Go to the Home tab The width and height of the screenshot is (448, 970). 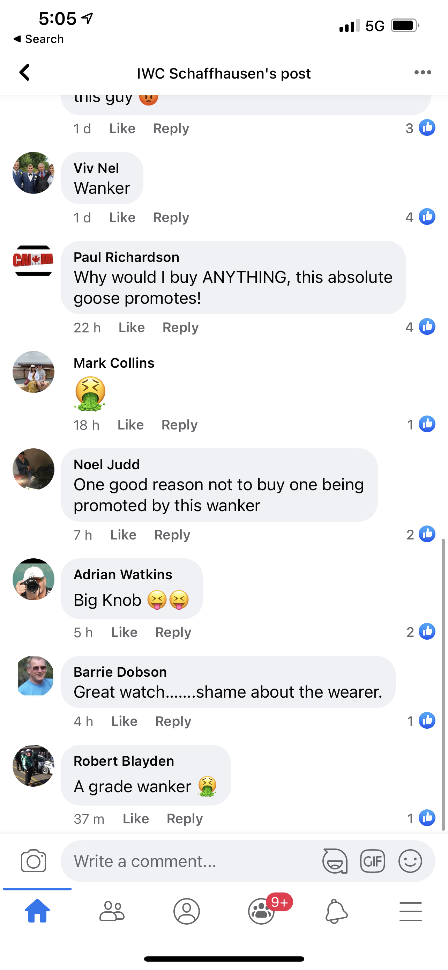37,911
